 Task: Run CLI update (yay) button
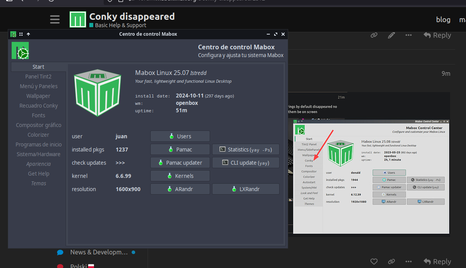245,163
